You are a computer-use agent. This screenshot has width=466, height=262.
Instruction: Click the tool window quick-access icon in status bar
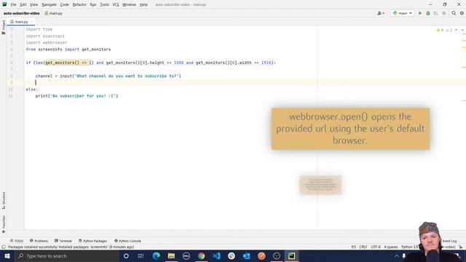[4, 247]
